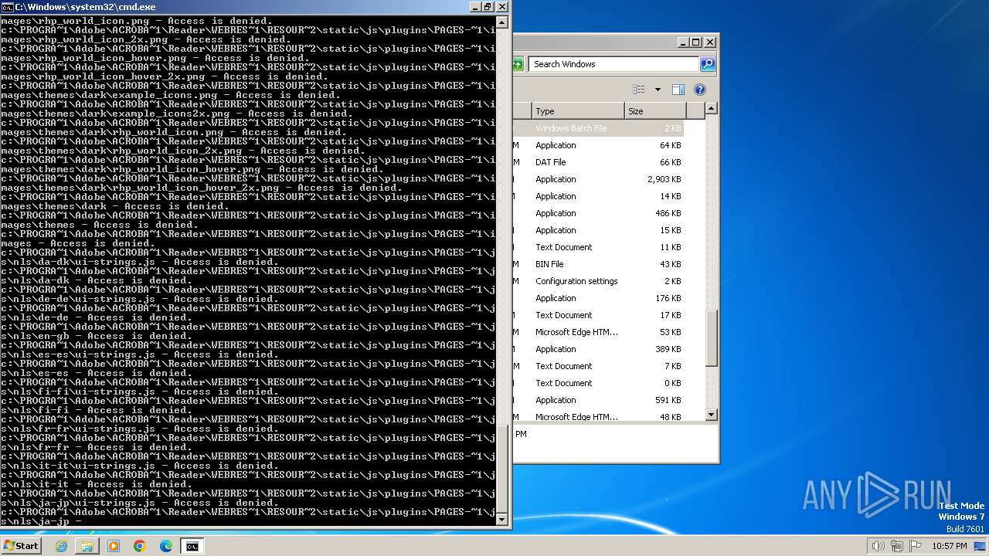Click Explorer file list scroll up arrow
The width and height of the screenshot is (989, 556).
click(712, 110)
